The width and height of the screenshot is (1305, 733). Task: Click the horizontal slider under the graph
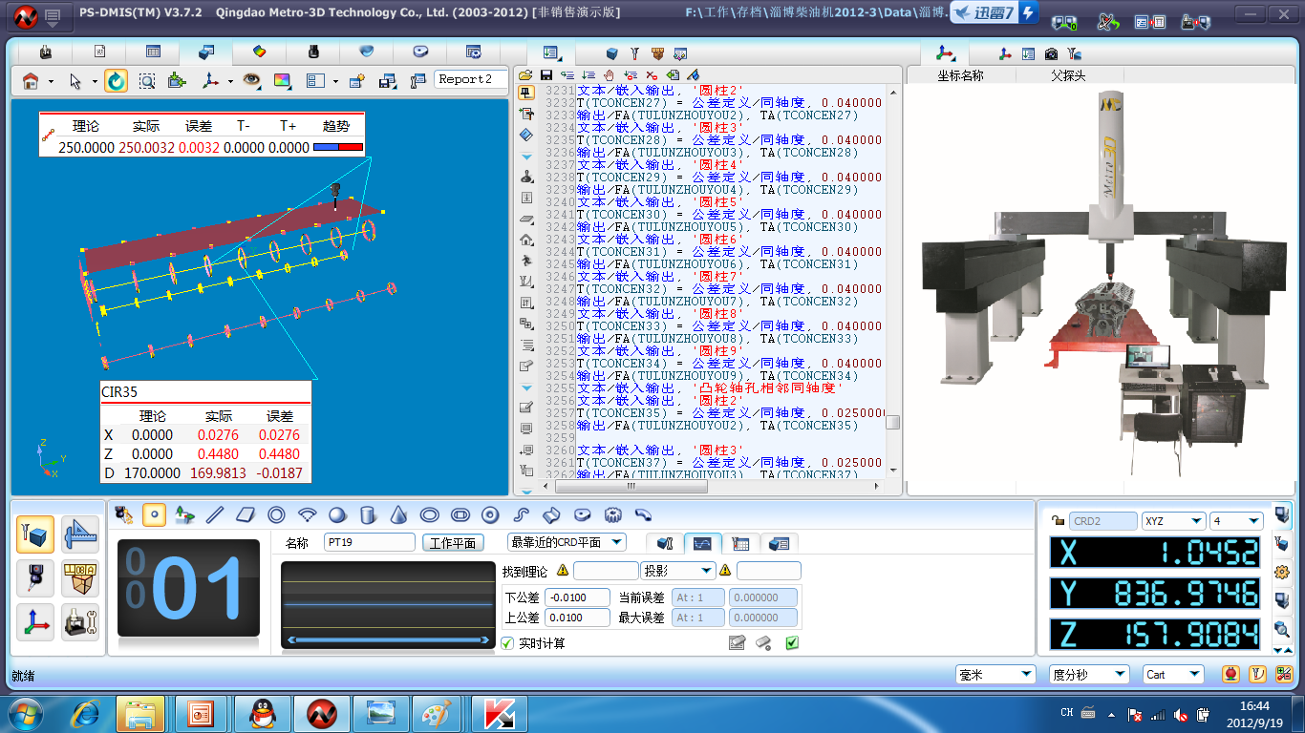pyautogui.click(x=389, y=640)
